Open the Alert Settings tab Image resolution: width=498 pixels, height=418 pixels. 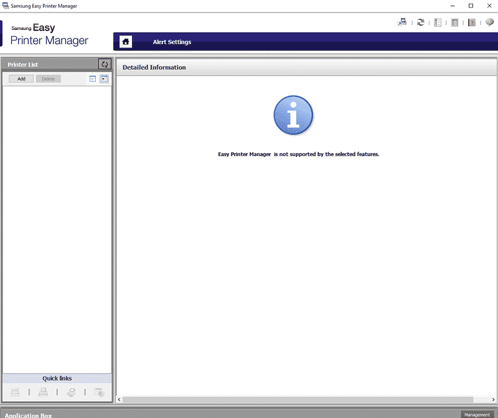tap(172, 42)
